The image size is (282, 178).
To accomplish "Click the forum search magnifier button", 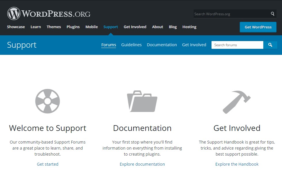I will (270, 45).
